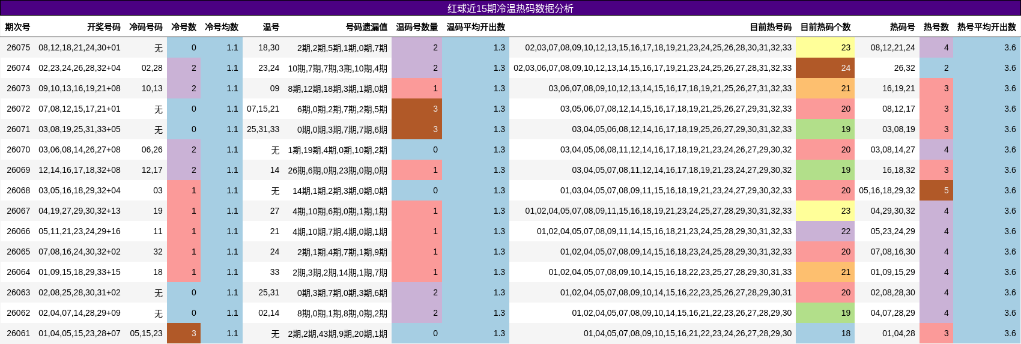Click draw numbers 08,12,18,21,24,30+01
This screenshot has height=344, width=1021.
coord(79,47)
